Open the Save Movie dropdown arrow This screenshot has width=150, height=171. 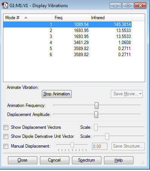point(140,94)
